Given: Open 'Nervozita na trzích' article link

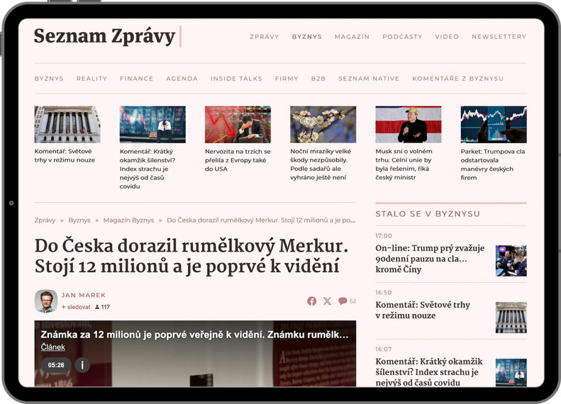Looking at the screenshot, I should click(x=238, y=160).
